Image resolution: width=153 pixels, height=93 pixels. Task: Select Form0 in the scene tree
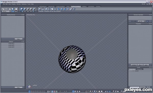[137, 71]
